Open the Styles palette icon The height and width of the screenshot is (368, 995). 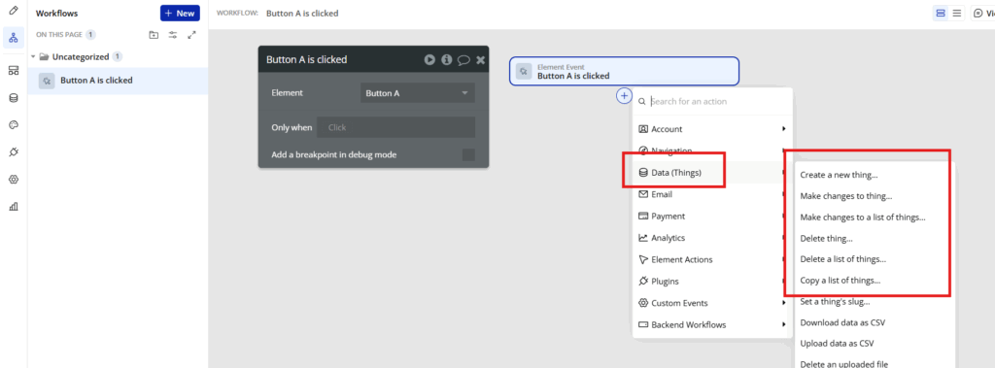(14, 125)
